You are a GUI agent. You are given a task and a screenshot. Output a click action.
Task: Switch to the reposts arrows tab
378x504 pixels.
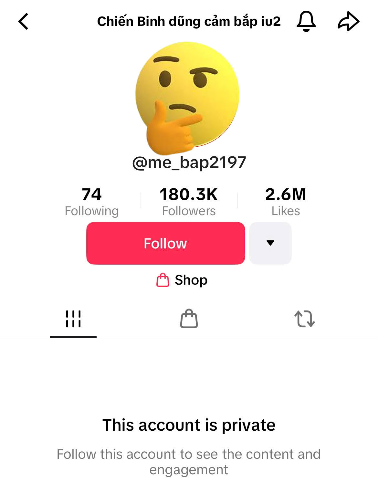click(304, 319)
